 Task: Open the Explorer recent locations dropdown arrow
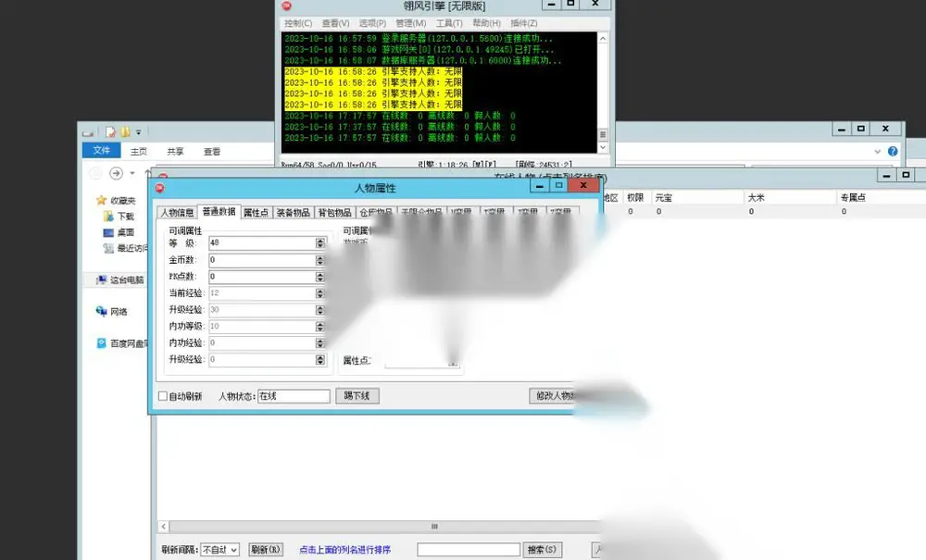pyautogui.click(x=132, y=173)
